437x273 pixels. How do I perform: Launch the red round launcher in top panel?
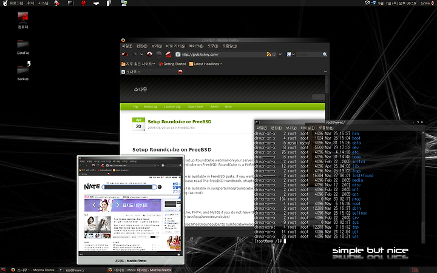[x=84, y=3]
